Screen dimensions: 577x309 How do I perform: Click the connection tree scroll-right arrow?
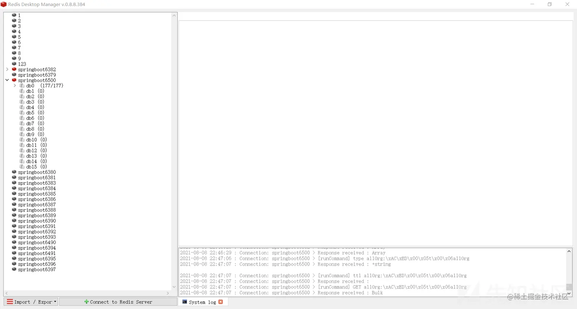tap(168, 293)
